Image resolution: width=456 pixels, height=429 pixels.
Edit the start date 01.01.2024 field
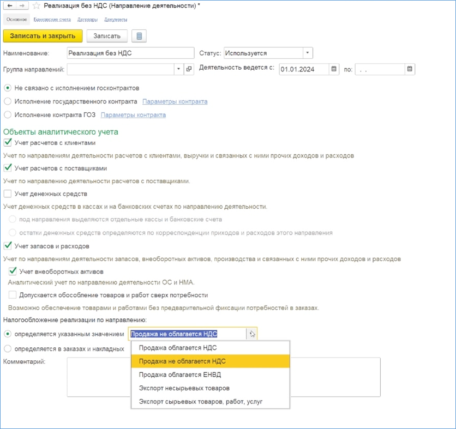click(x=304, y=69)
